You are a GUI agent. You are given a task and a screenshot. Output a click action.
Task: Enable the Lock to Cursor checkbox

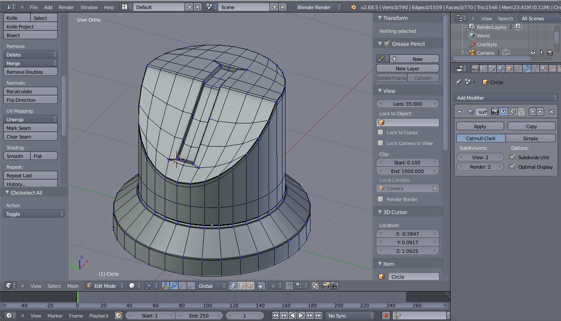[380, 132]
